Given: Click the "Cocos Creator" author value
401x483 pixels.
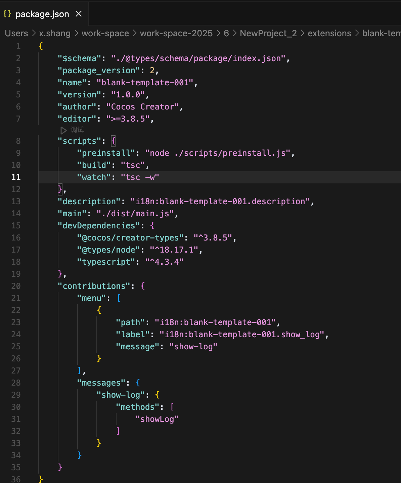Looking at the screenshot, I should [x=142, y=106].
